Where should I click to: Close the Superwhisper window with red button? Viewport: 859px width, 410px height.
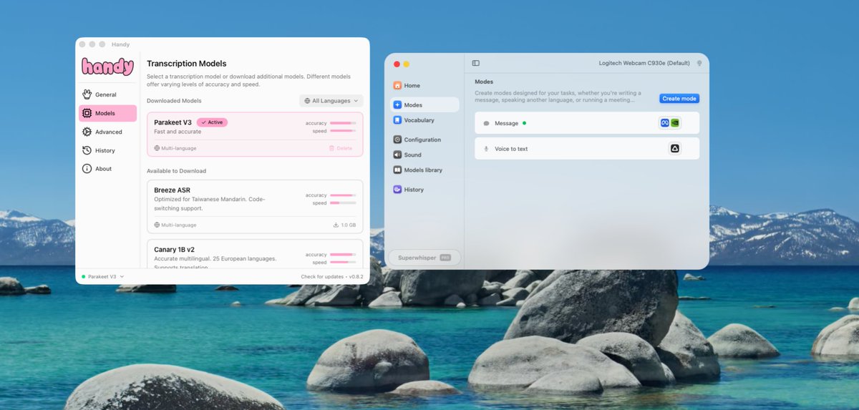coord(397,64)
